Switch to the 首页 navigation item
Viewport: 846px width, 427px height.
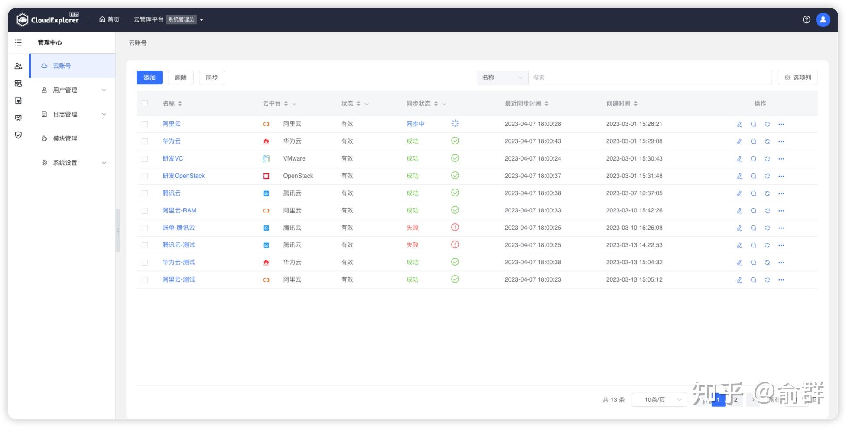coord(108,19)
